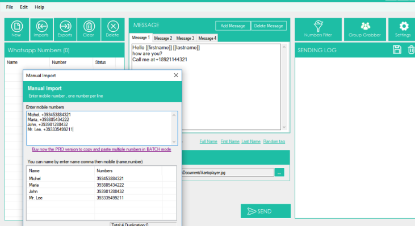415x234 pixels.
Task: Switch to the Message 4 tab
Action: 207,38
